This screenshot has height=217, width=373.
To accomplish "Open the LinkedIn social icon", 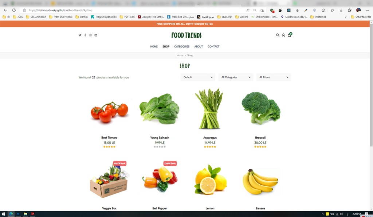I will 96,35.
